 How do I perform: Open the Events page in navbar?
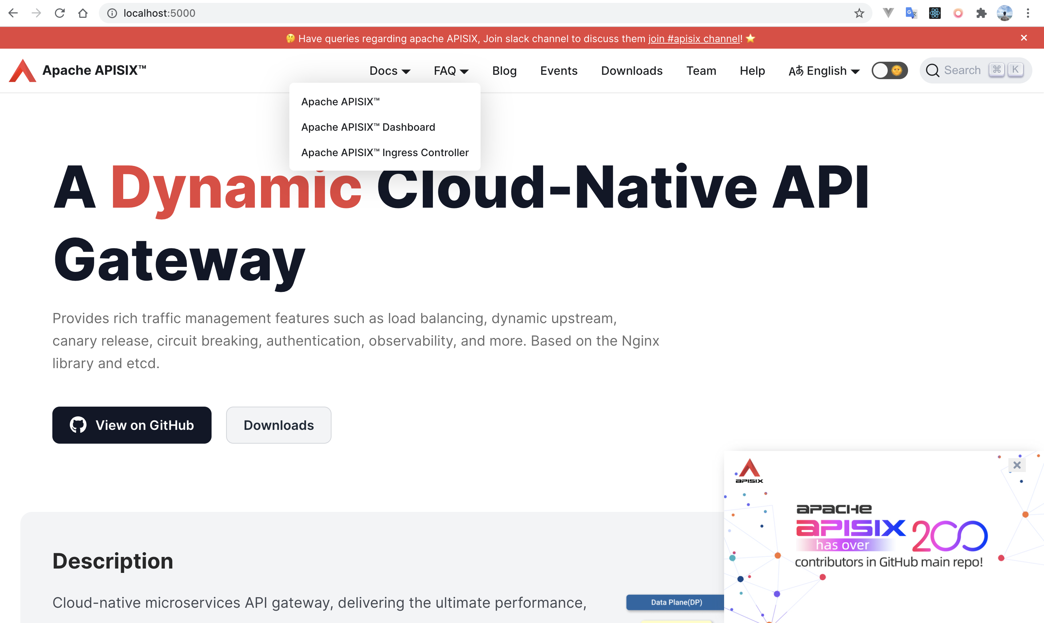click(558, 70)
